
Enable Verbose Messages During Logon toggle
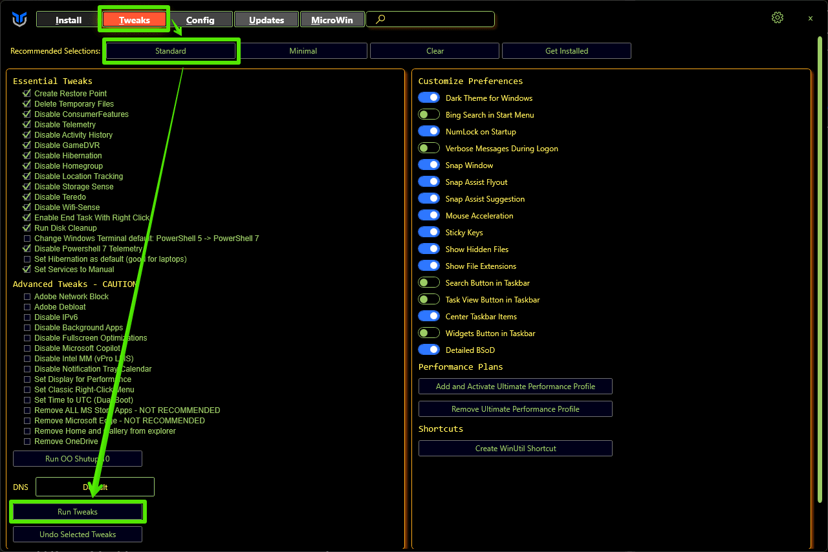coord(429,148)
